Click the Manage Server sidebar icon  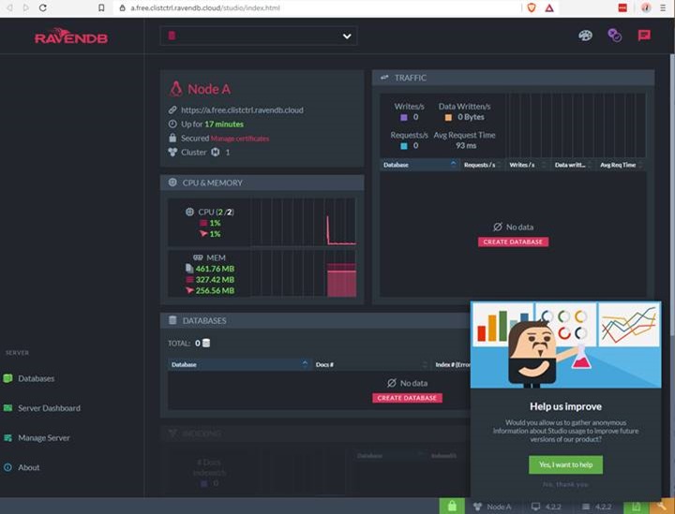[7, 438]
